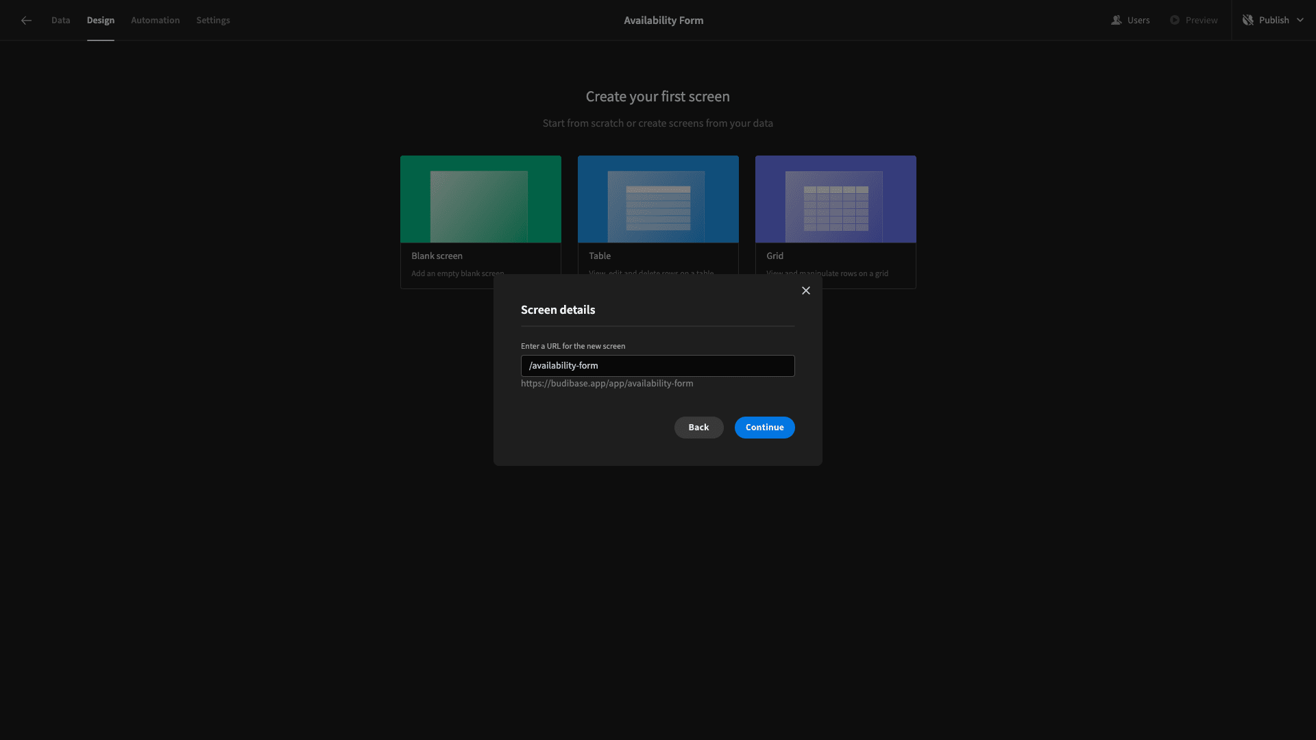The image size is (1316, 740).
Task: Click the Publish label
Action: [x=1274, y=21]
